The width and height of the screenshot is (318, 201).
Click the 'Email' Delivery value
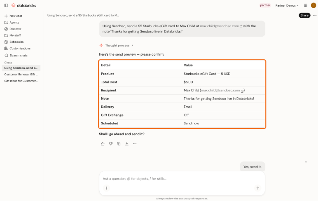188,107
